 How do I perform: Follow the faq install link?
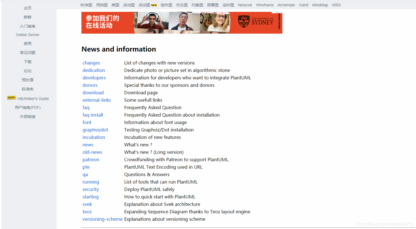coord(93,115)
